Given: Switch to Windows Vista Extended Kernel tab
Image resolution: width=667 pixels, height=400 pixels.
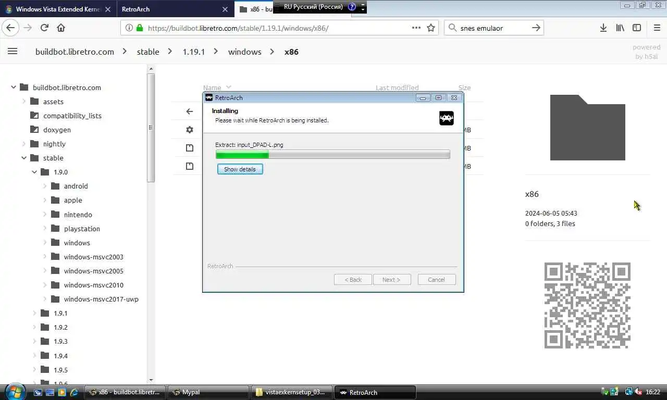Looking at the screenshot, I should click(58, 9).
